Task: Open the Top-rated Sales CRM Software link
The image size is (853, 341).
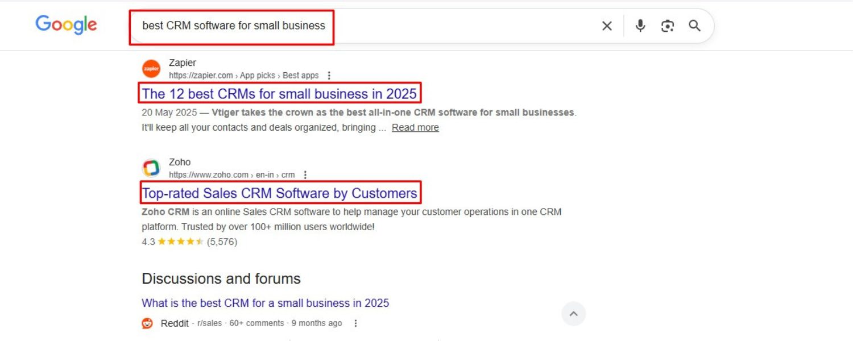Action: coord(279,193)
